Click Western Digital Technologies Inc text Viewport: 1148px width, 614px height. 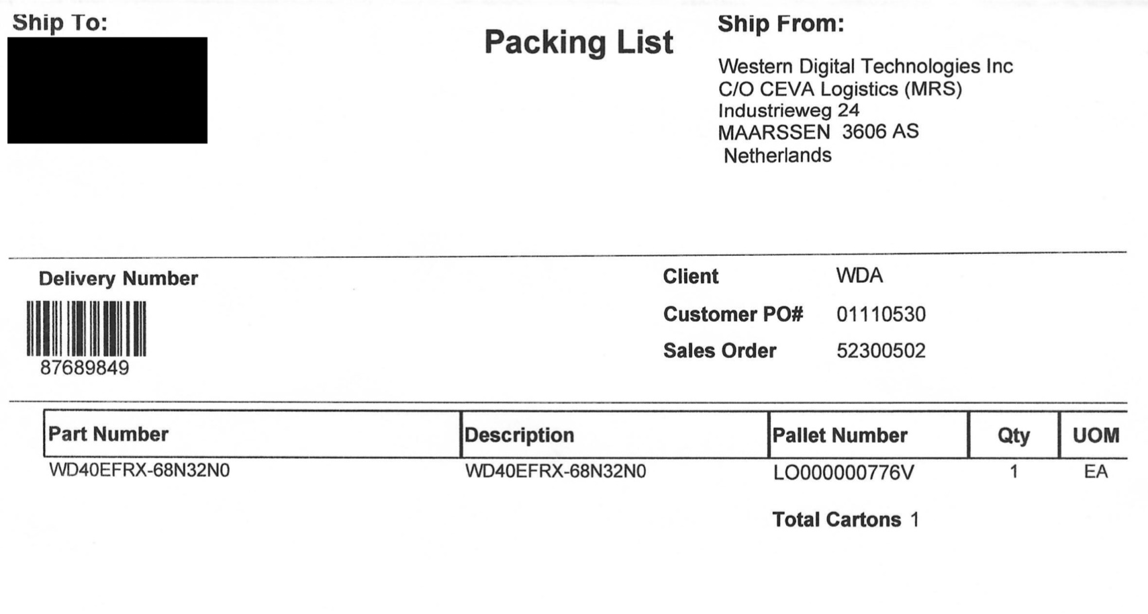865,66
